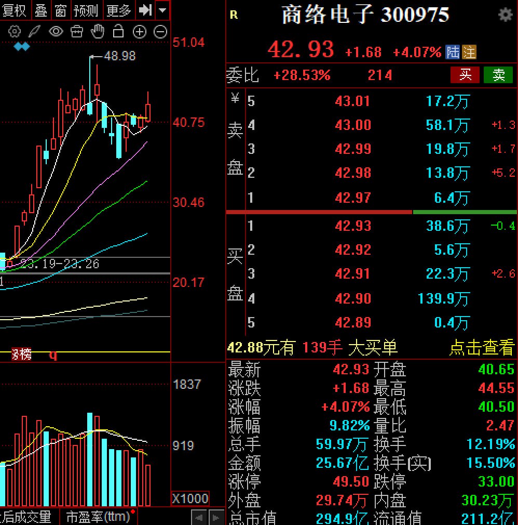Open the 复权 menu
This screenshot has height=525, width=518.
pyautogui.click(x=15, y=10)
